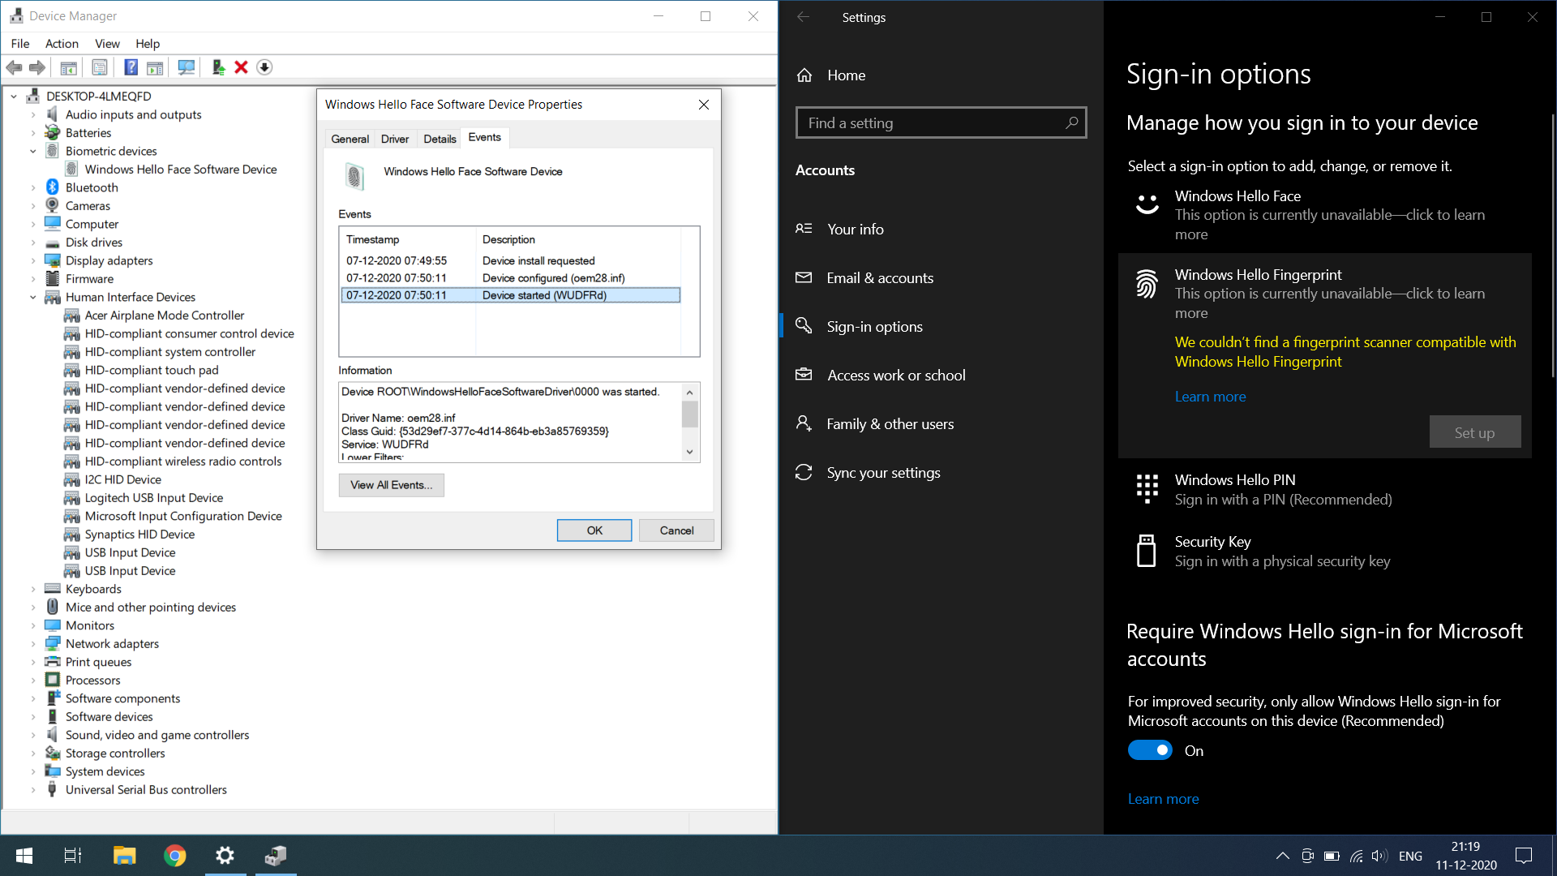Screen dimensions: 1557x876
Task: Click Scan for hardware changes monitor icon
Action: [x=186, y=67]
